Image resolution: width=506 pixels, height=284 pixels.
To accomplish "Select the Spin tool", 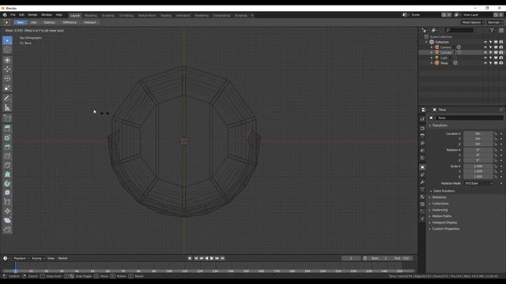I will coord(7,184).
